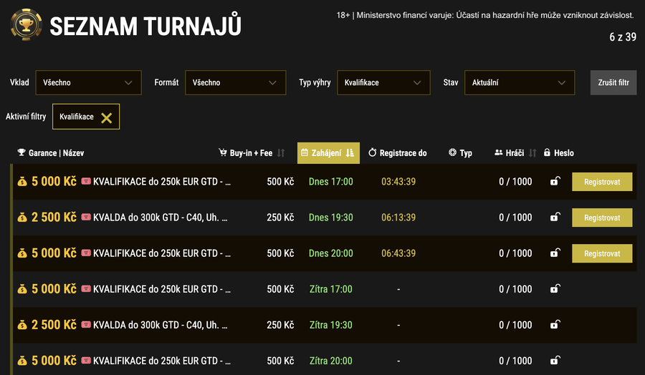Click the 6 z 39 results counter
This screenshot has width=645, height=375.
click(x=622, y=37)
